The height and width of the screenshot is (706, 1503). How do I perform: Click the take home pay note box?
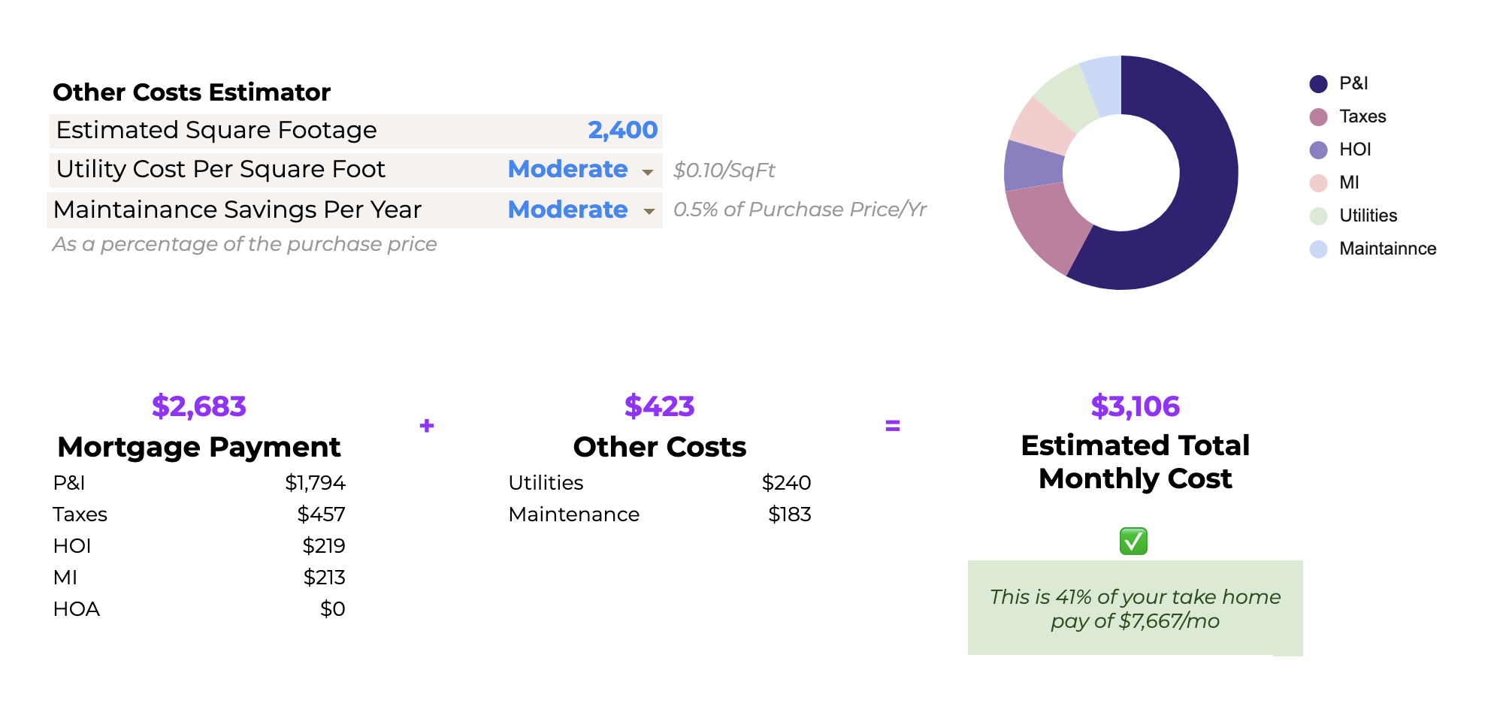pos(1135,608)
